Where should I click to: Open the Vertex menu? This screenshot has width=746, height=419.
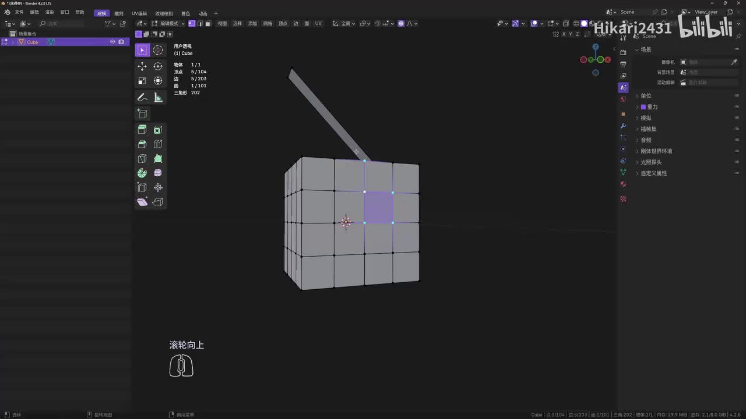point(283,23)
